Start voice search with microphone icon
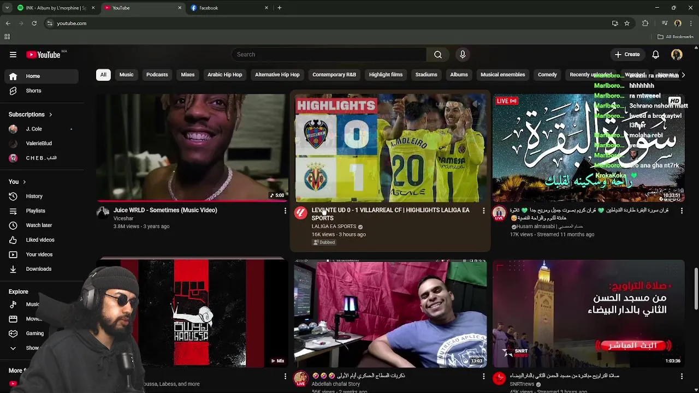The width and height of the screenshot is (699, 393). pos(463,55)
